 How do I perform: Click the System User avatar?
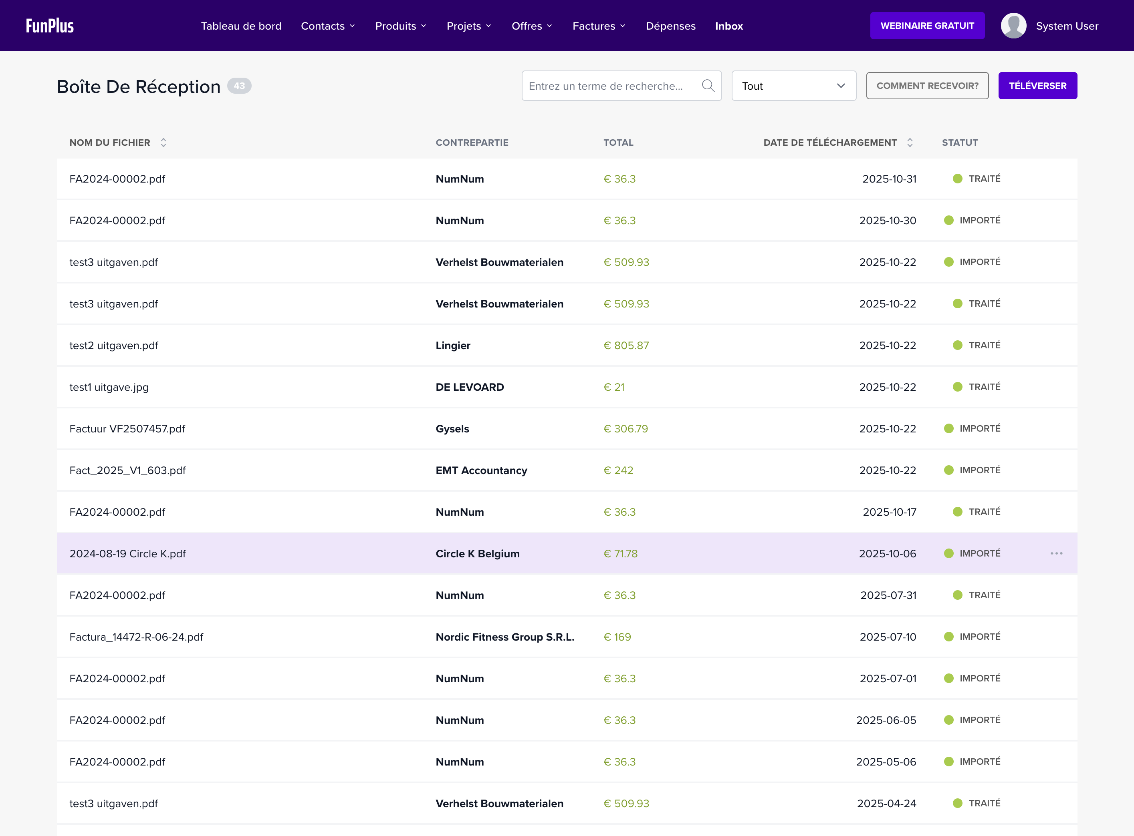[x=1013, y=26]
